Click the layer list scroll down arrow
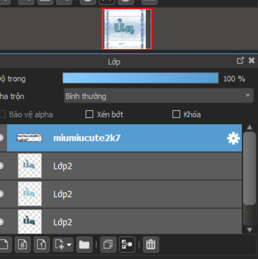Viewport: 258px width, 259px height. [x=249, y=230]
